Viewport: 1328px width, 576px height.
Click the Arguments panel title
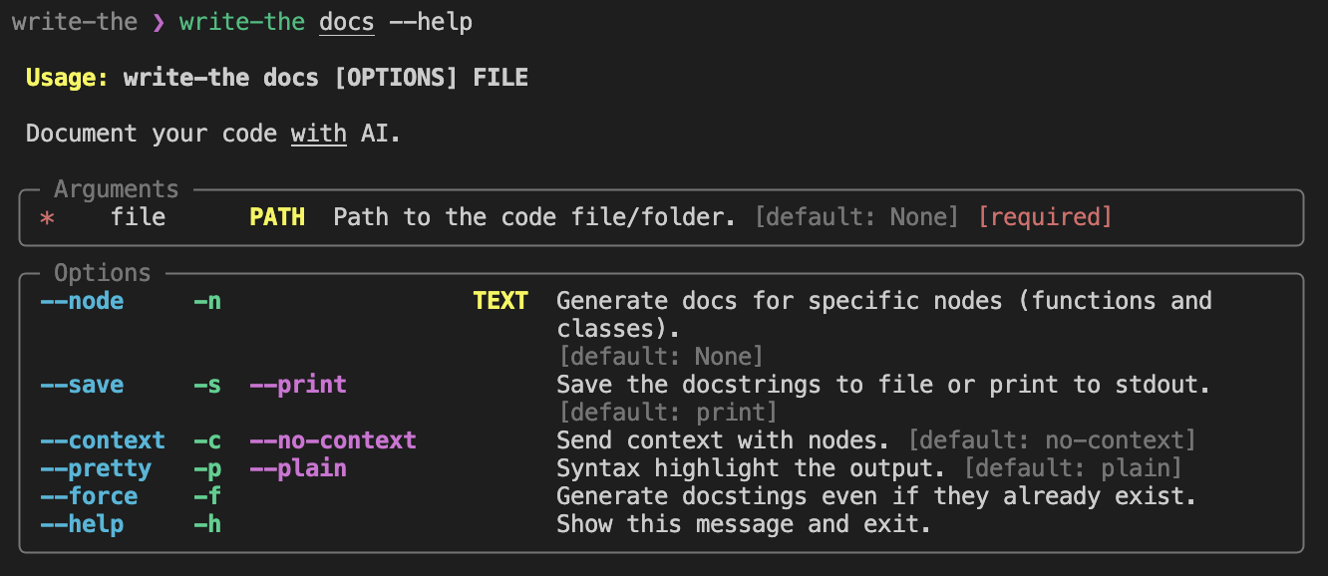[x=116, y=189]
